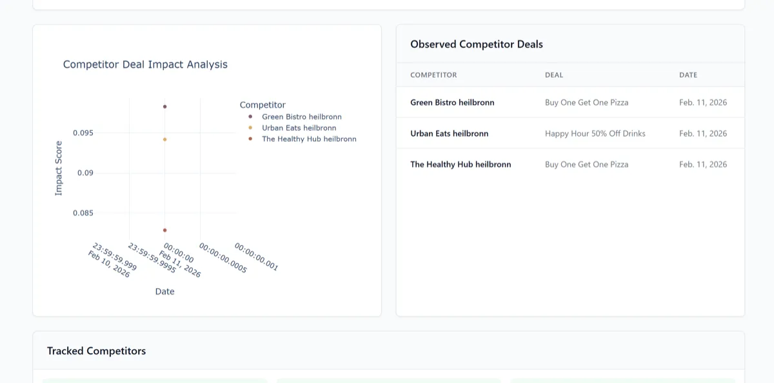Click the Observed Competitor Deals heading
The width and height of the screenshot is (774, 383).
(x=477, y=44)
